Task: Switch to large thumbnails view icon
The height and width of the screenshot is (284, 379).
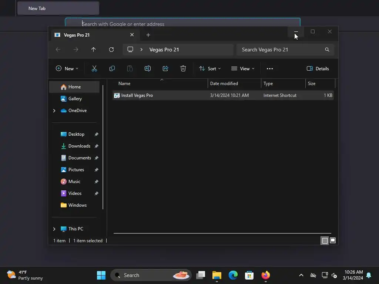Action: (333, 240)
